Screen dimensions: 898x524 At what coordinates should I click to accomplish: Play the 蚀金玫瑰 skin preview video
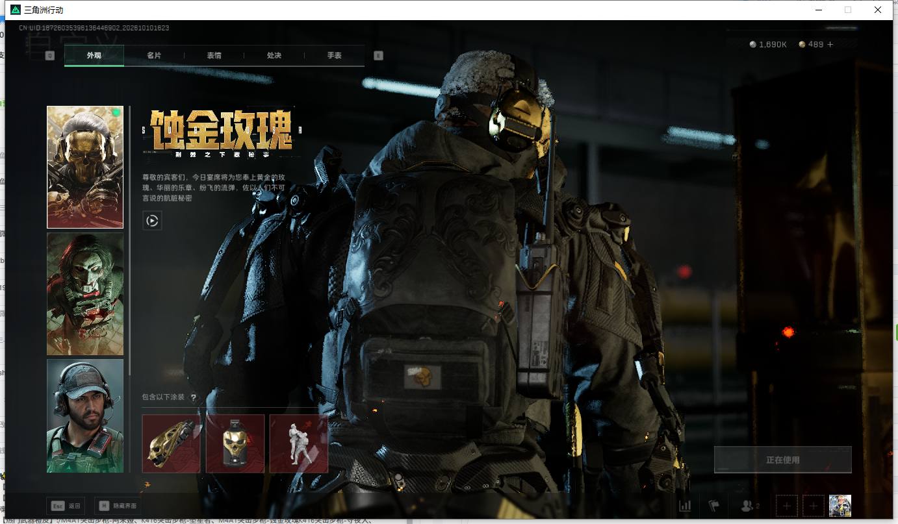[x=152, y=221]
